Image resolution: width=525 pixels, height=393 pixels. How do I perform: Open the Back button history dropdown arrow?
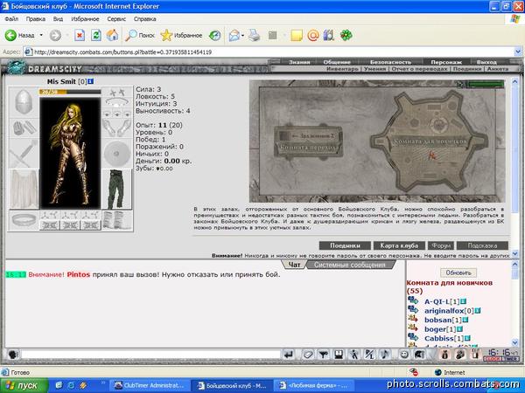click(x=41, y=35)
